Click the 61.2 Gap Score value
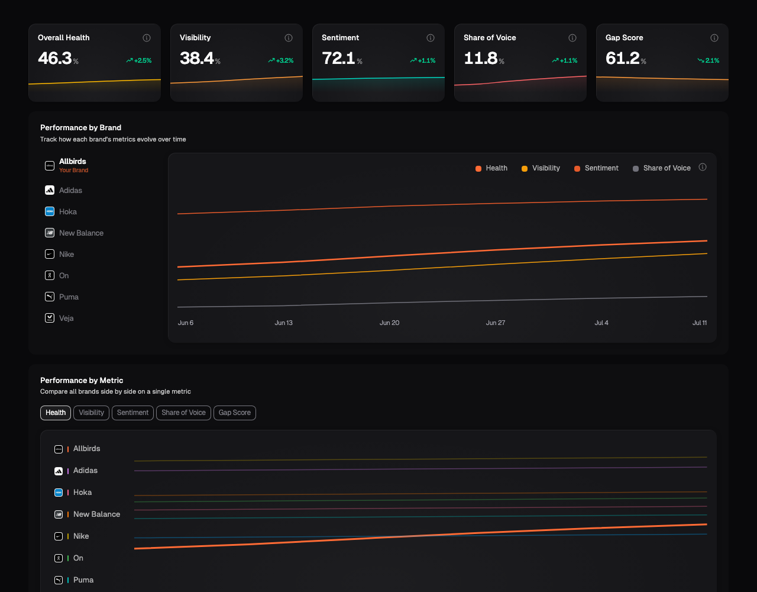Screen dimensions: 757x592 (622, 58)
